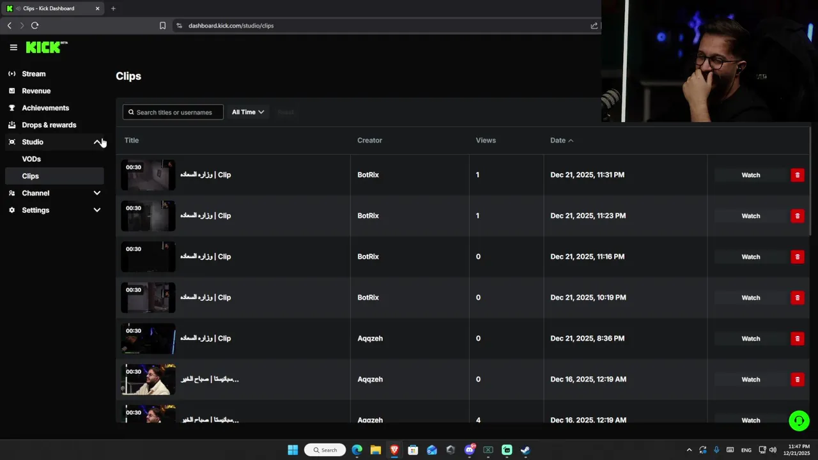Delete the clip from 10:19 PM
The height and width of the screenshot is (460, 818).
797,298
